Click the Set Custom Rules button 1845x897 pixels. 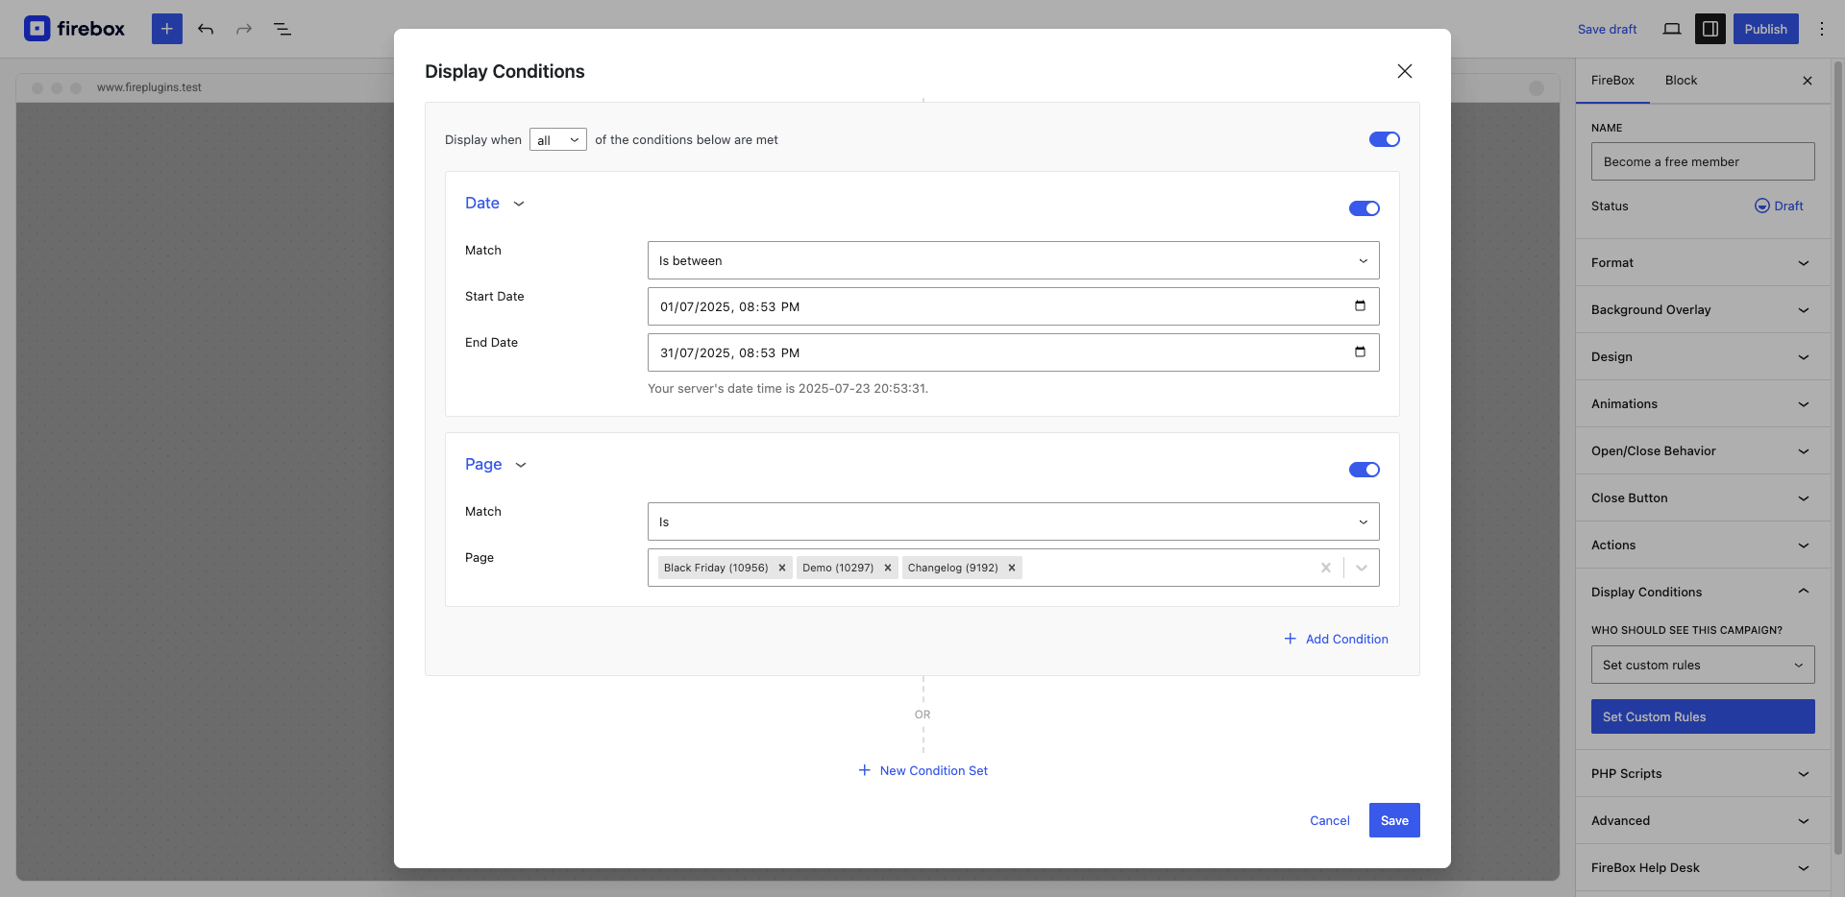point(1703,716)
